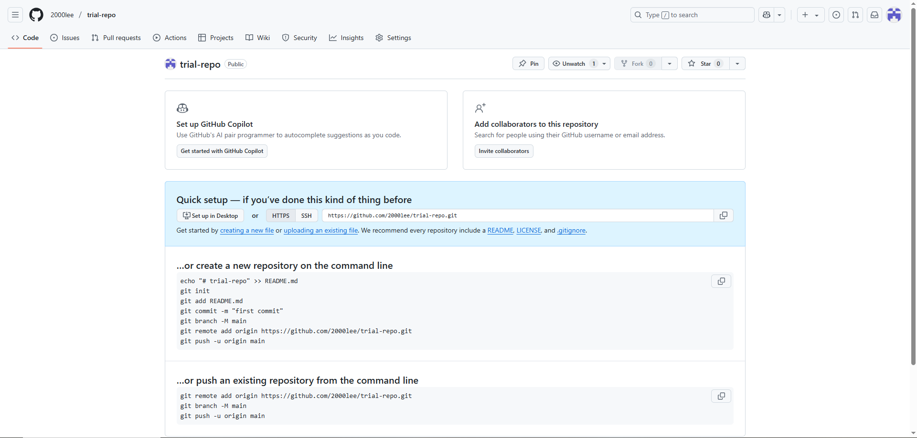Expand the Copilot dropdown arrow in header

click(x=779, y=15)
